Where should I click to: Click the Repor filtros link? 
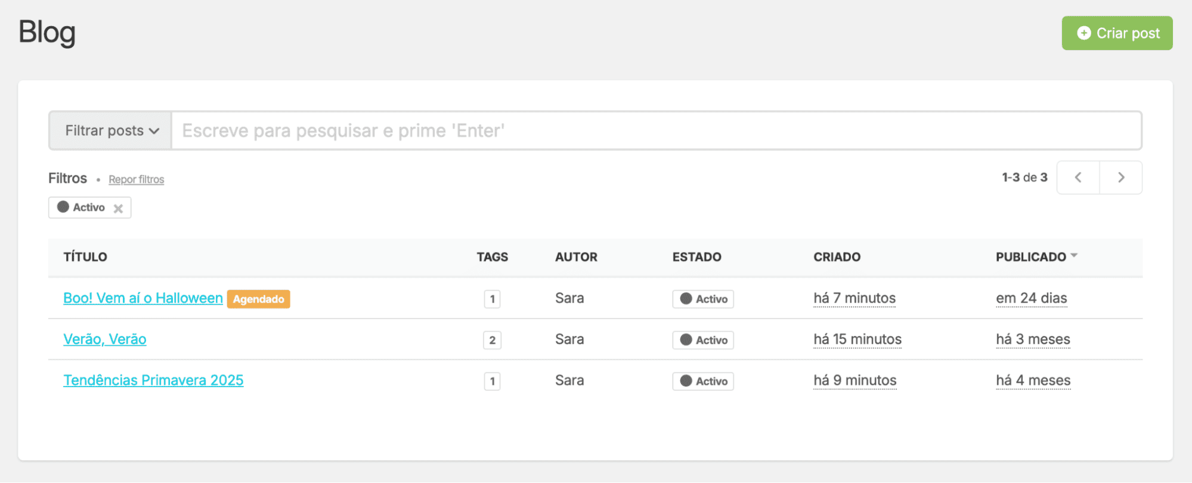pyautogui.click(x=136, y=179)
